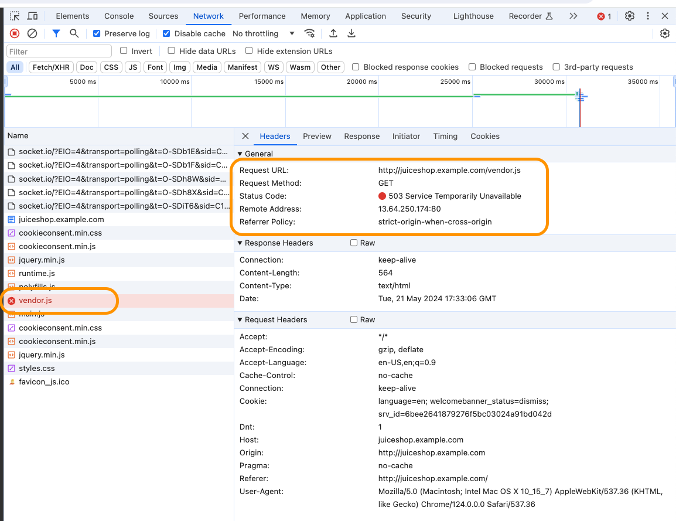Screen dimensions: 676x521
Task: Enable Blocked response cookies filter
Action: click(356, 67)
